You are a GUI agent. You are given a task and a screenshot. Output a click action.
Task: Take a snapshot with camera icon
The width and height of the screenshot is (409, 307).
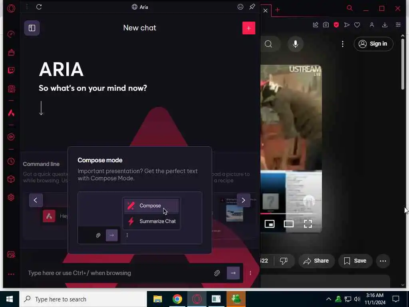click(x=326, y=25)
